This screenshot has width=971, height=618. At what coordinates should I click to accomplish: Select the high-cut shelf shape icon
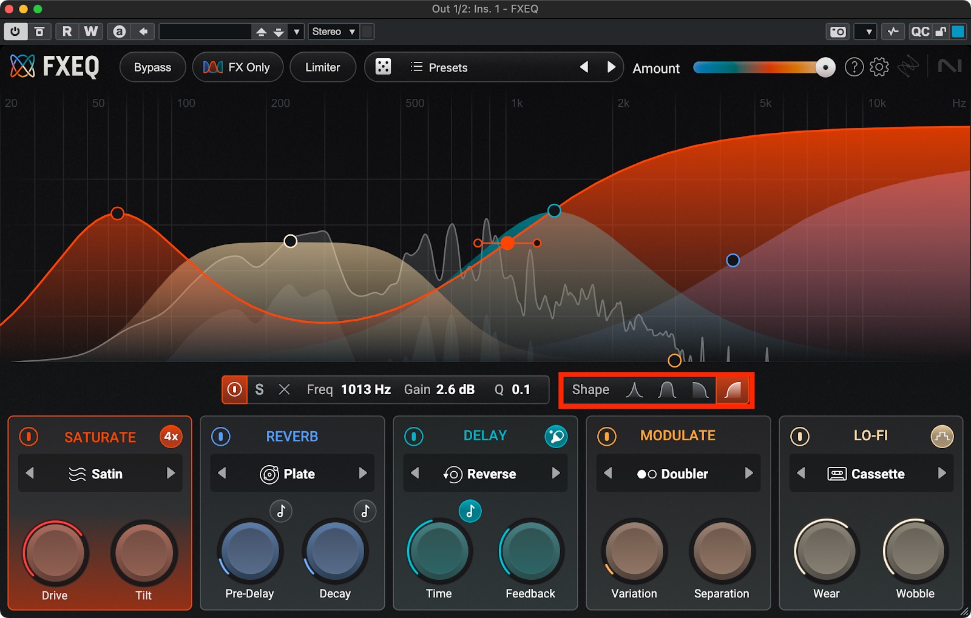click(700, 390)
